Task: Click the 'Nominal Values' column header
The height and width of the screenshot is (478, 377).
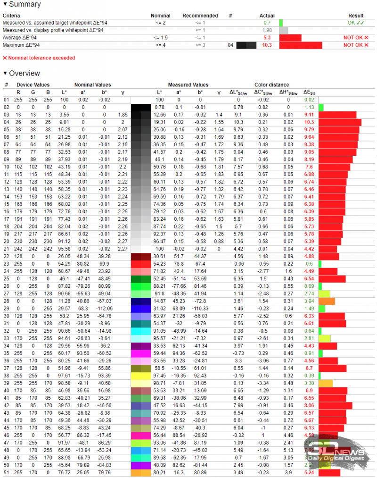Action: tap(93, 85)
